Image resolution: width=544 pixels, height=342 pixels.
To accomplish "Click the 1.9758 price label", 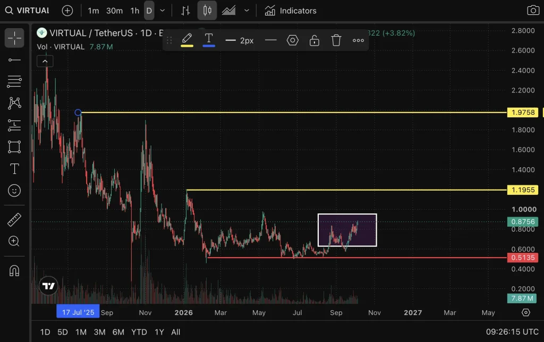I will pyautogui.click(x=523, y=113).
